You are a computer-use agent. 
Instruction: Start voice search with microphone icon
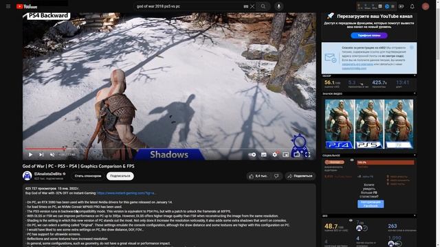coord(278,6)
